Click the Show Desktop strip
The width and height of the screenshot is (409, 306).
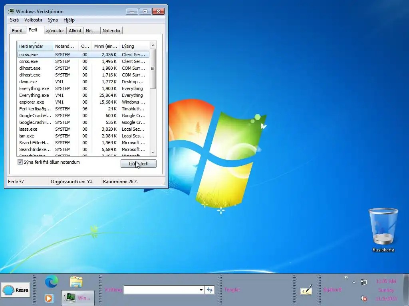tap(406, 290)
